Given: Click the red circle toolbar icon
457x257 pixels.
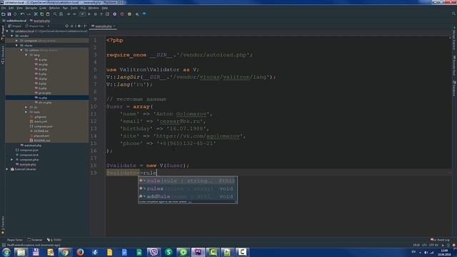Looking at the screenshot, I should pos(122,14).
